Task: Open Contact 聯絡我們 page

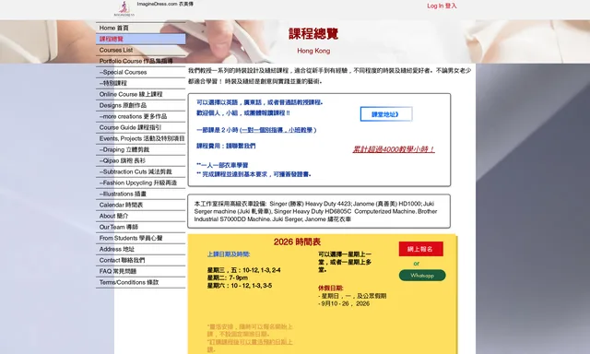Action: point(140,260)
